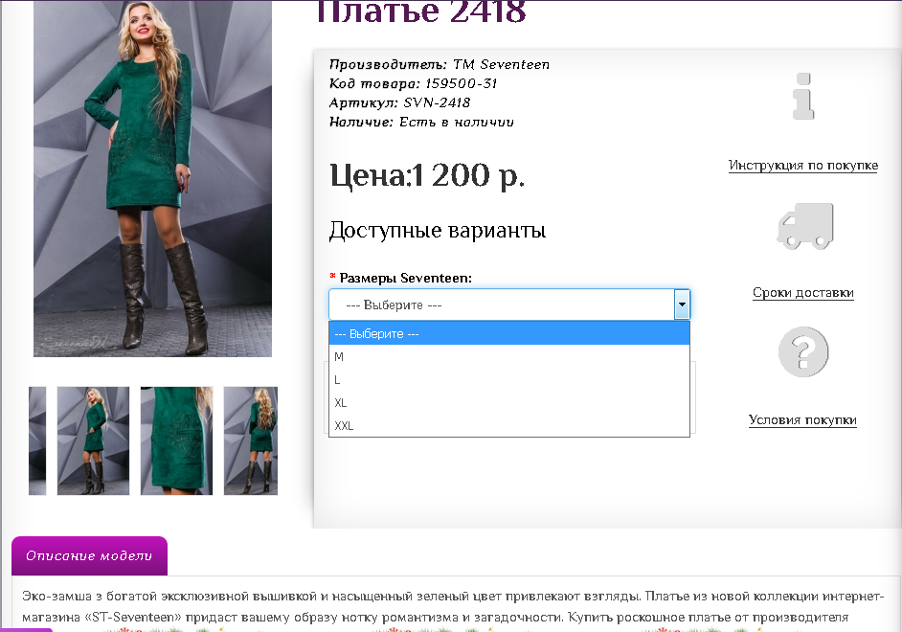902x632 pixels.
Task: Open the dress embroidery close-up thumbnail
Action: point(176,440)
